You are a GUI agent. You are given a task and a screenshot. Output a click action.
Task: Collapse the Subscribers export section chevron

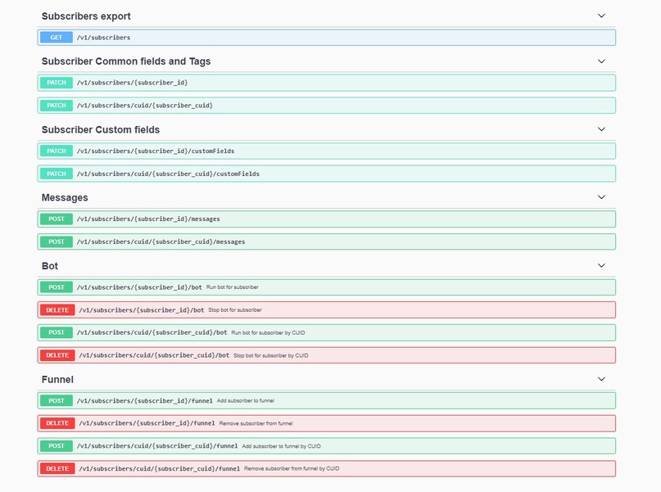click(601, 16)
